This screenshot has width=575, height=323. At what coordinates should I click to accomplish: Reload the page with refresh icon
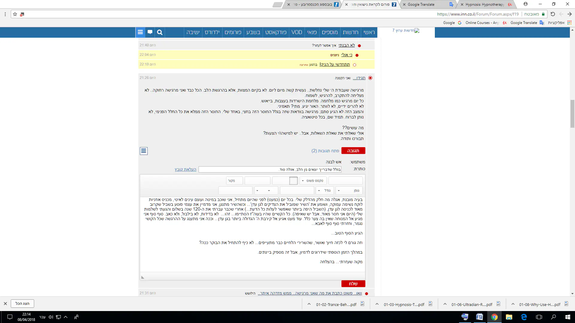[553, 14]
